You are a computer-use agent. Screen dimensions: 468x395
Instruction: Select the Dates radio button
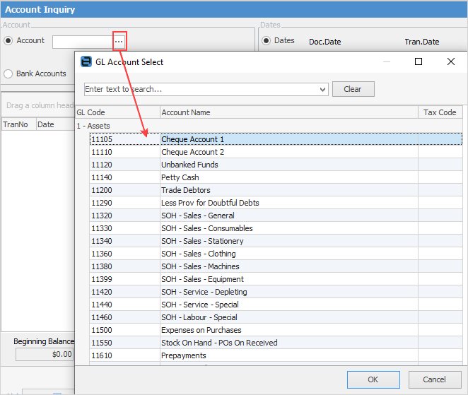pos(266,41)
